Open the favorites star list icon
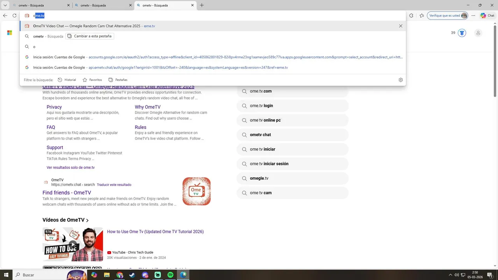This screenshot has height=280, width=498. [x=422, y=16]
